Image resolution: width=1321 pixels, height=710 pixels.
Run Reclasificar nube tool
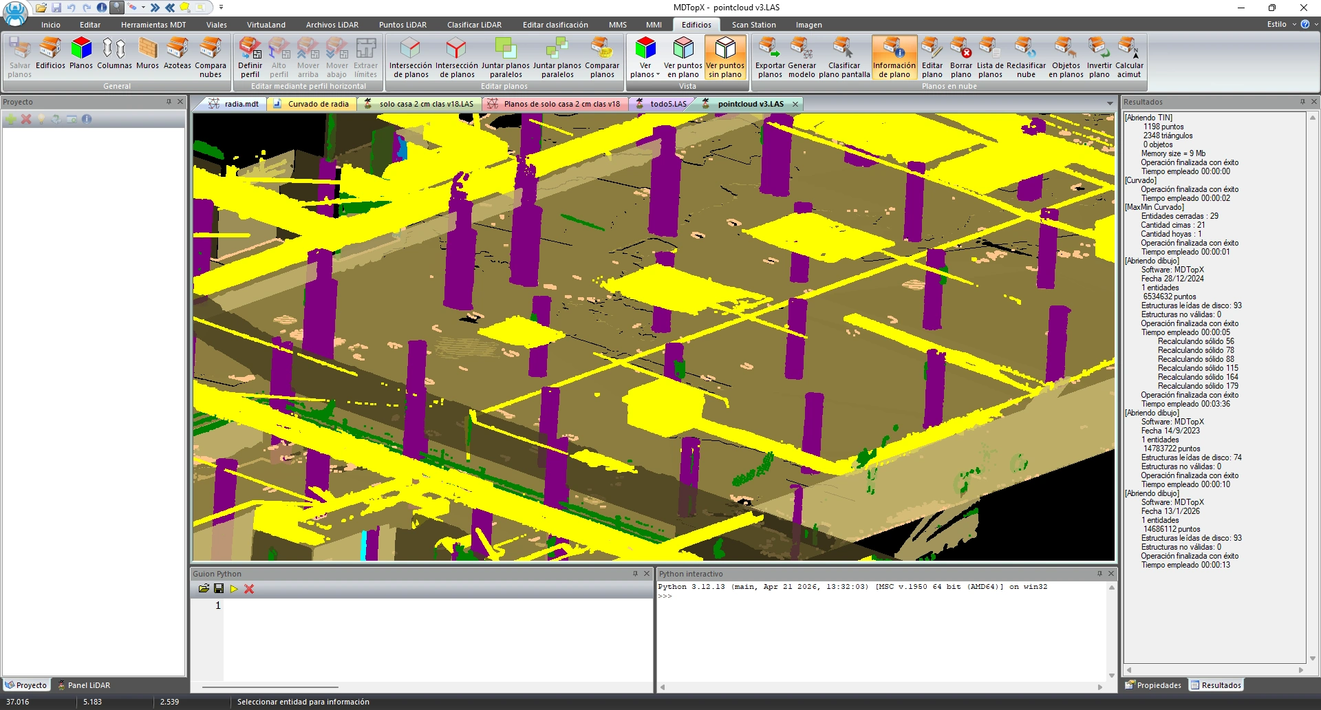pyautogui.click(x=1026, y=58)
